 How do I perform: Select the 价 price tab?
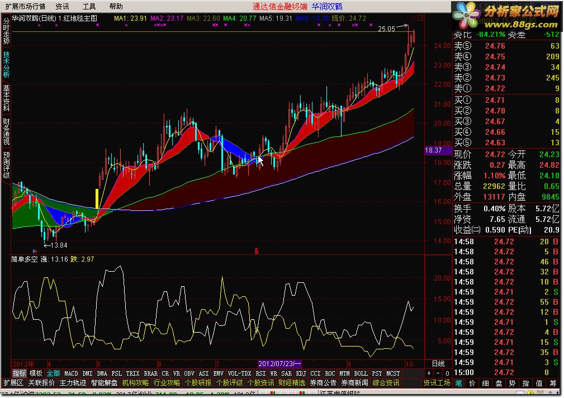[472, 383]
